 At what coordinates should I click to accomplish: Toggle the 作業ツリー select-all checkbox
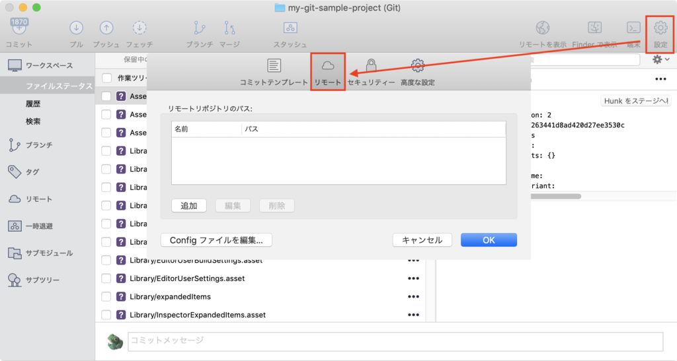coord(106,78)
